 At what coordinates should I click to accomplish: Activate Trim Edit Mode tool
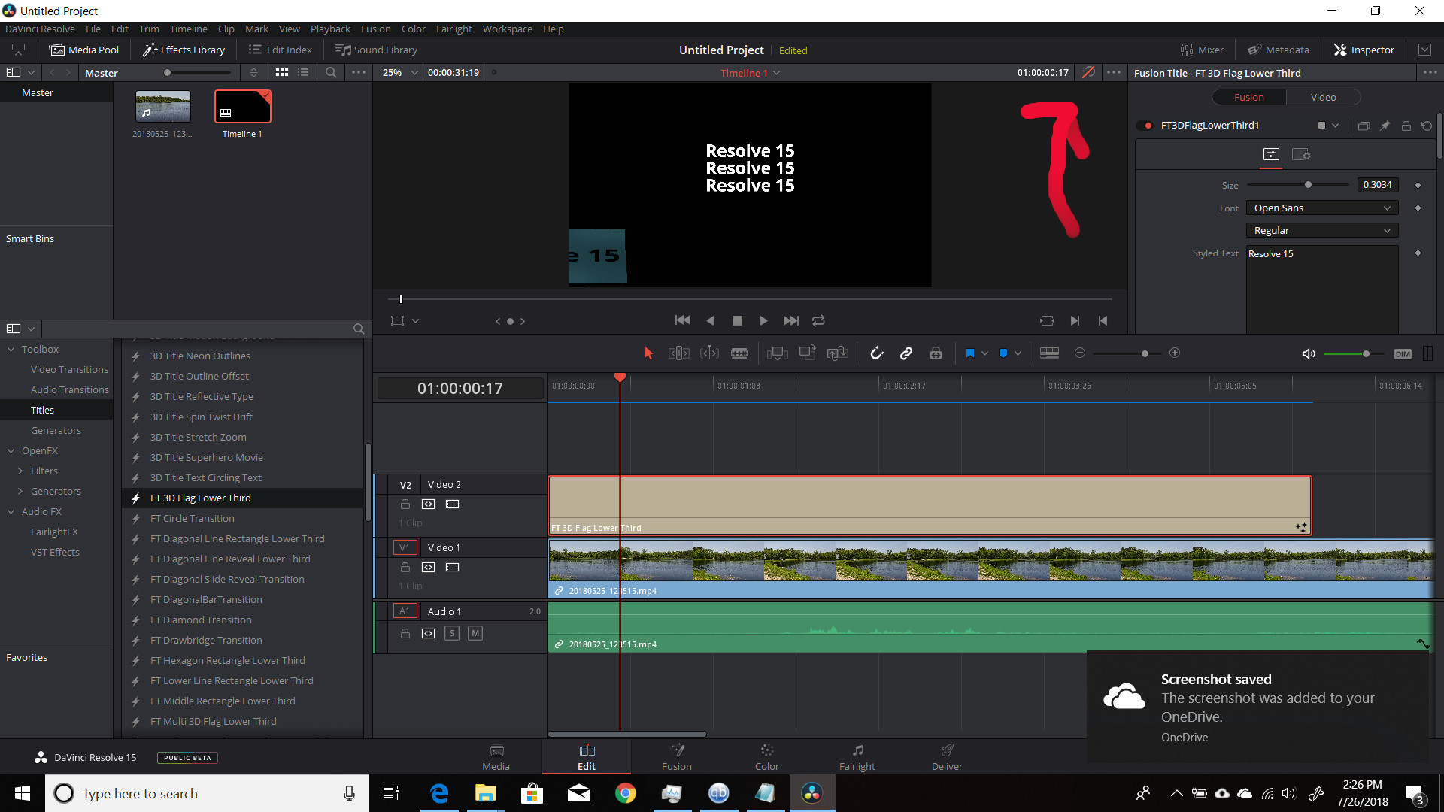[x=678, y=353]
